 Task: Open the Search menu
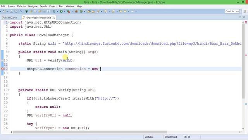(x=43, y=6)
